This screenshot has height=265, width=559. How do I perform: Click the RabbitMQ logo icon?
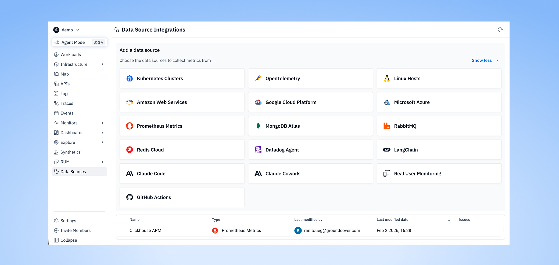click(387, 126)
